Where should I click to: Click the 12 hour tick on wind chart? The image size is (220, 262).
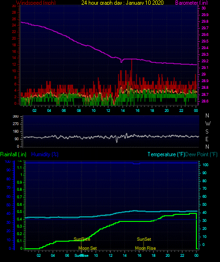(108, 110)
